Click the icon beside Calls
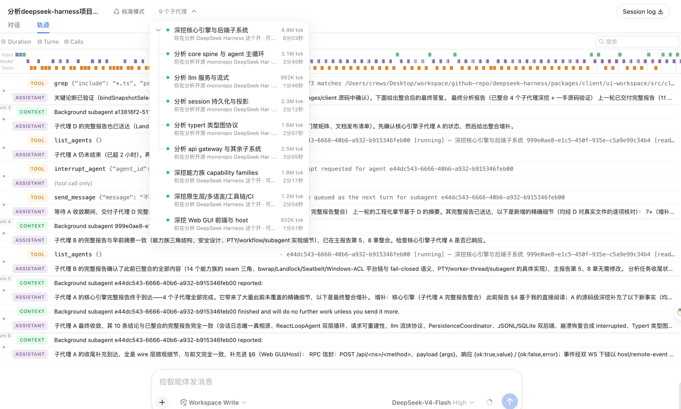This screenshot has width=681, height=409. 66,42
